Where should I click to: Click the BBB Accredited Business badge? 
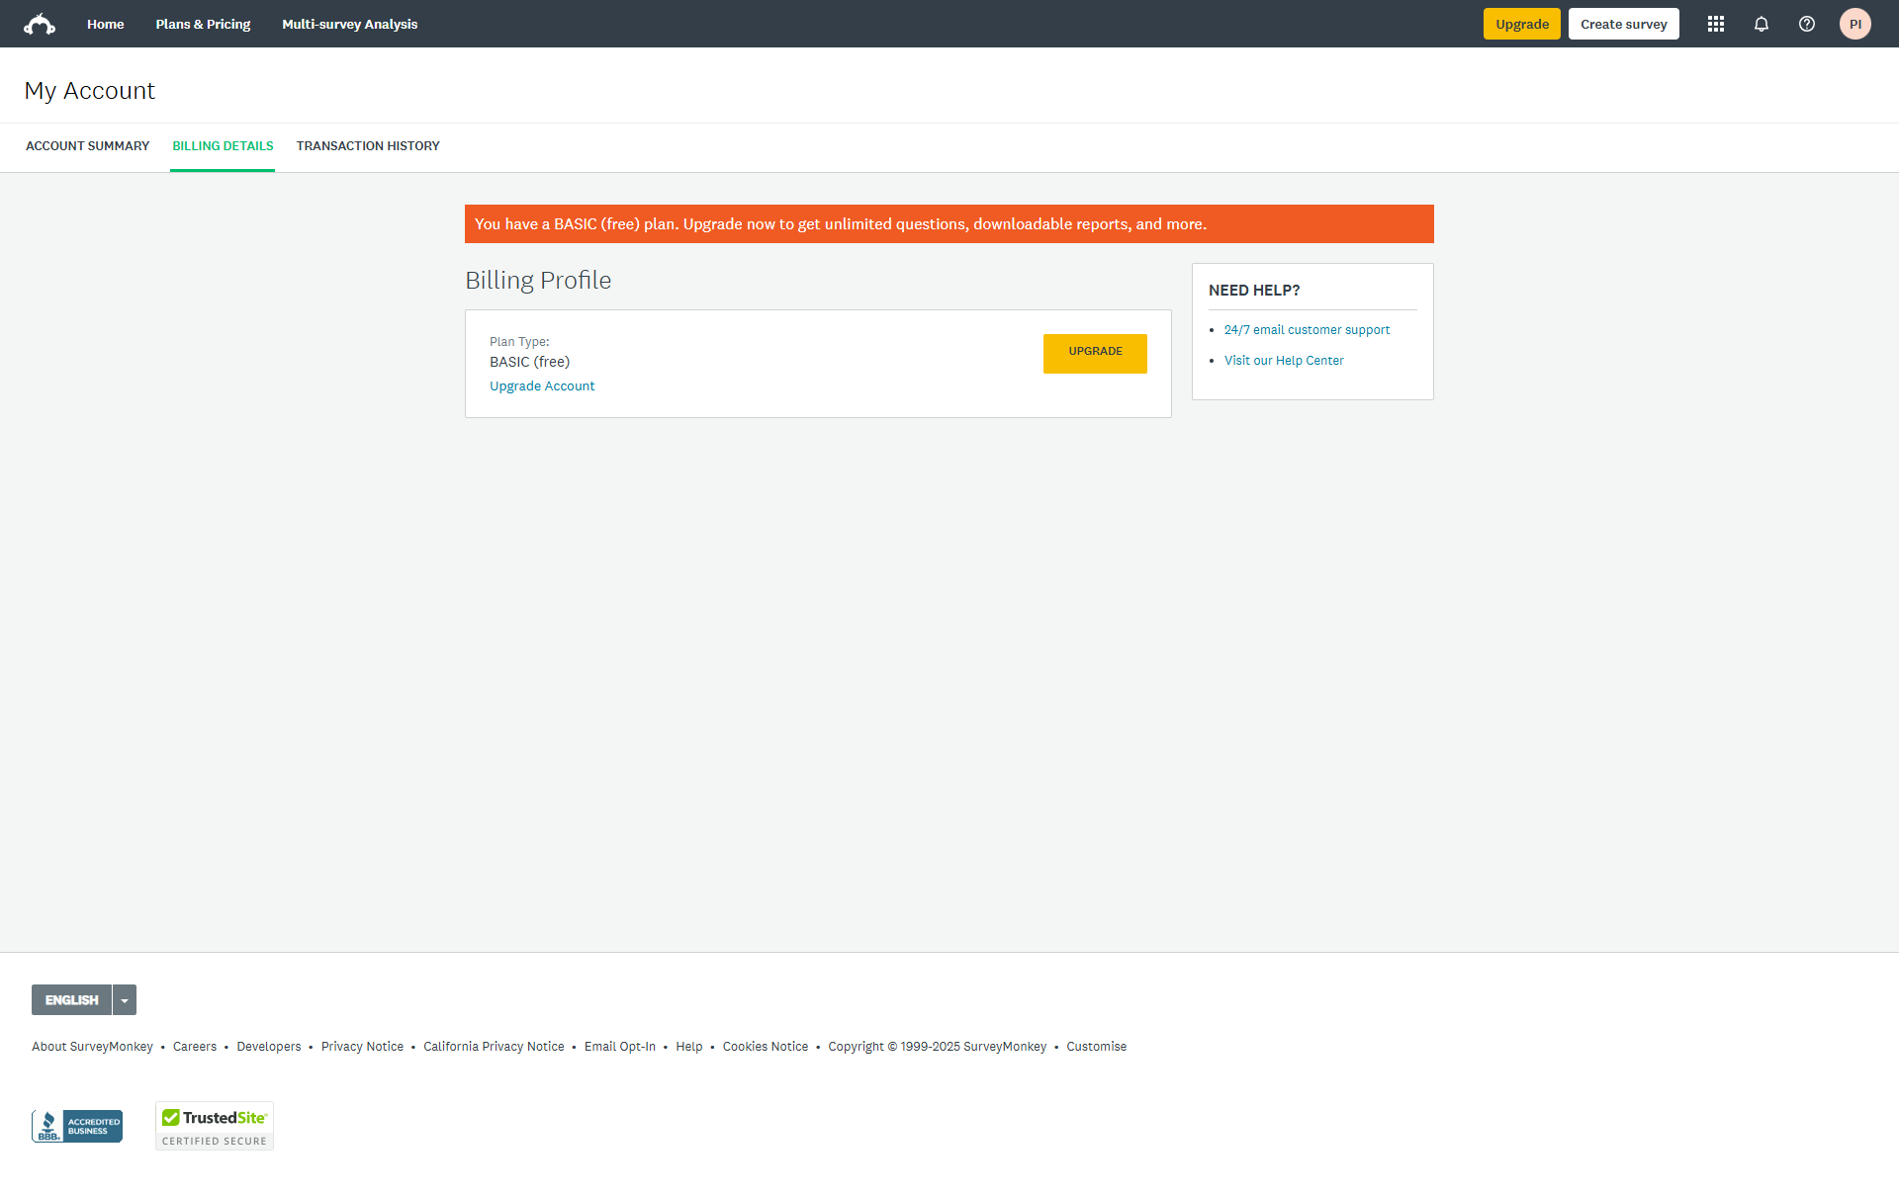point(77,1126)
